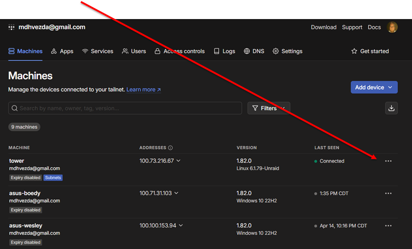Open the Add device dropdown button
This screenshot has height=249, width=412.
tap(374, 87)
